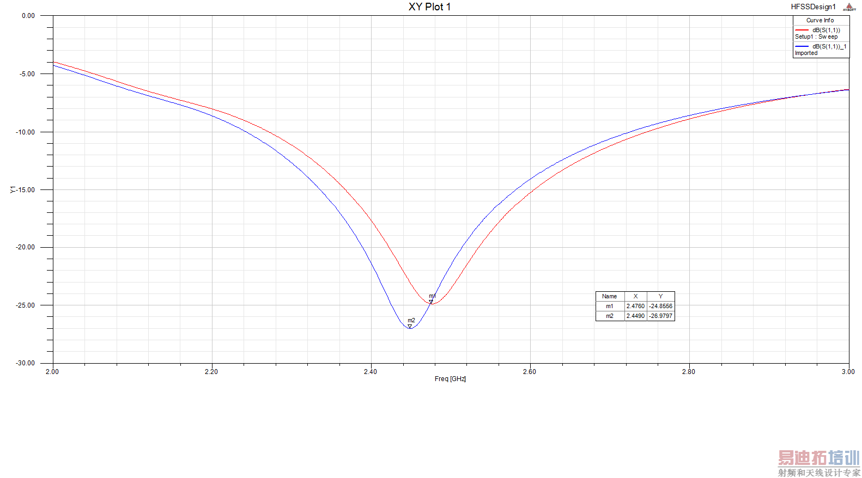Click the -15.00 y-axis tick label
The width and height of the screenshot is (862, 478).
[x=26, y=190]
